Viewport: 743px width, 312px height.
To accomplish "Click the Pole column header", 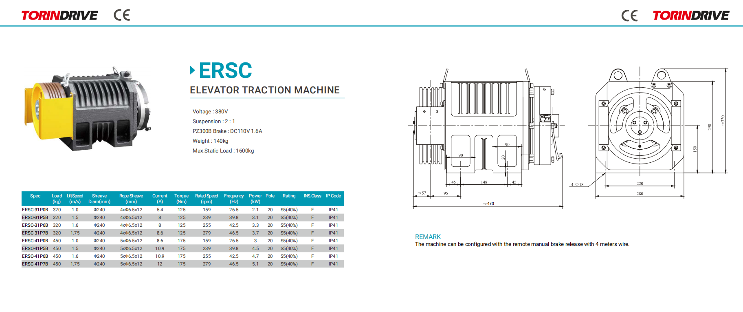I will pyautogui.click(x=270, y=196).
